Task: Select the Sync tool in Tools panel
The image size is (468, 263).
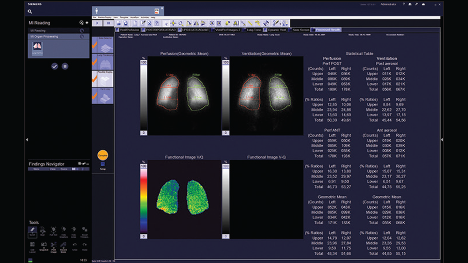Action: click(x=32, y=230)
